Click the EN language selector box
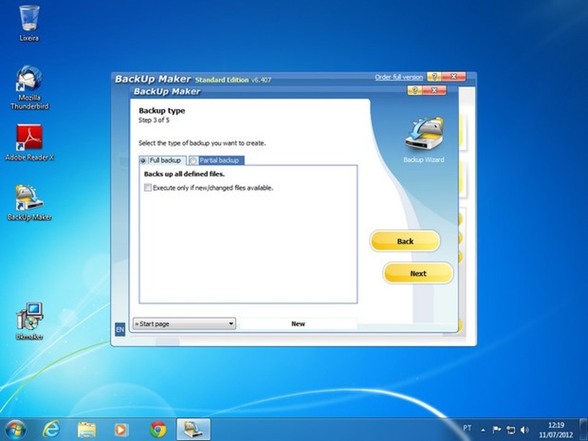 pos(120,329)
